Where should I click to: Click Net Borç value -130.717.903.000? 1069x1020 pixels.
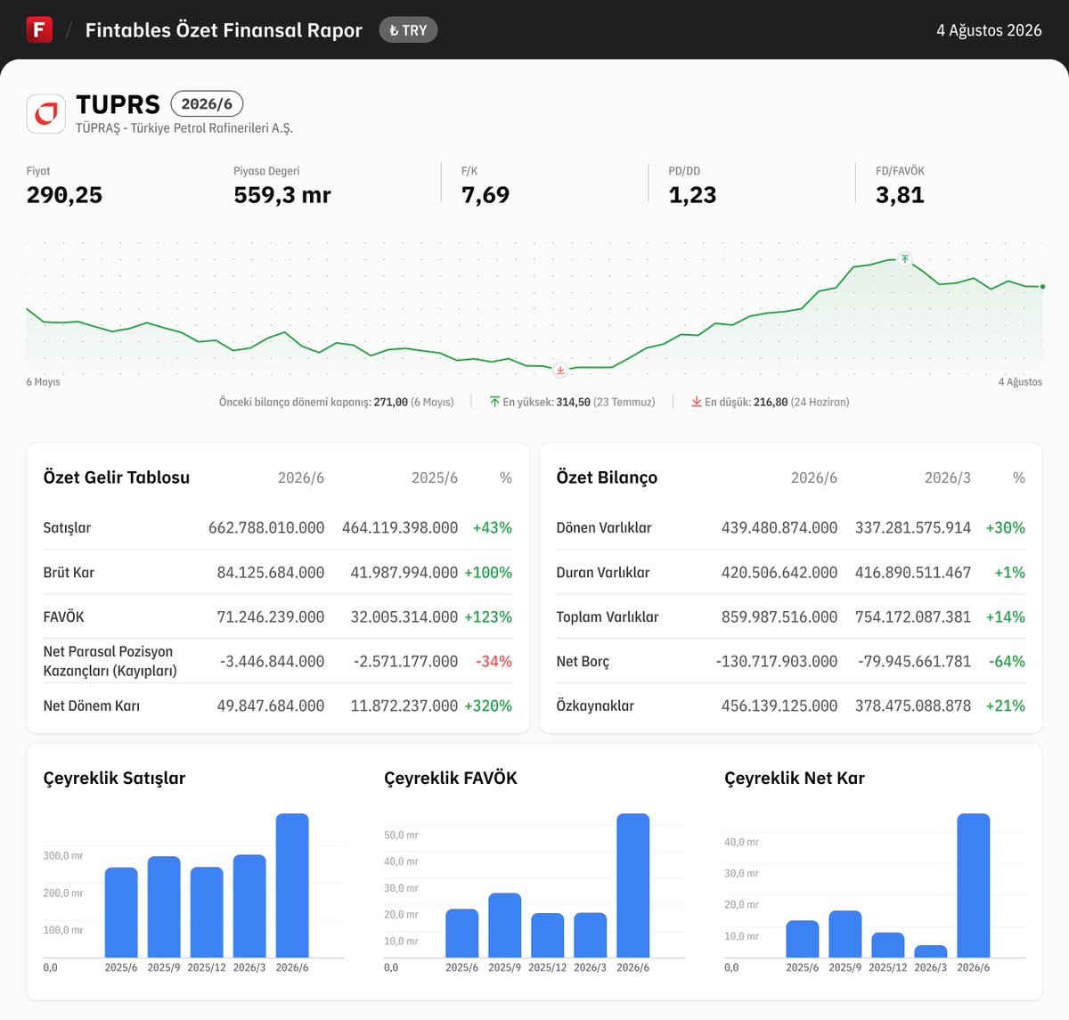click(777, 661)
